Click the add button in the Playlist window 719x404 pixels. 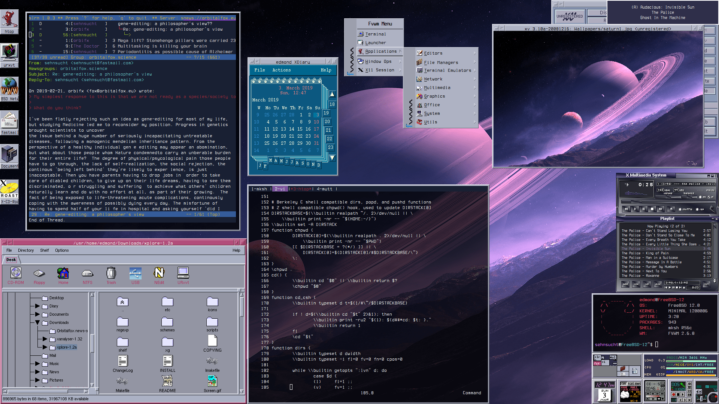[x=625, y=284]
